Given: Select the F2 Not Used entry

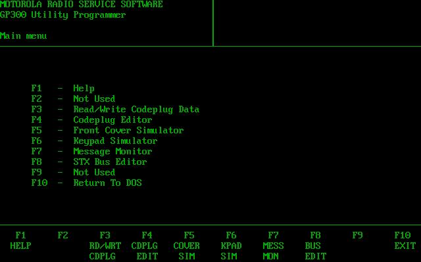Looking at the screenshot, I should 73,99.
